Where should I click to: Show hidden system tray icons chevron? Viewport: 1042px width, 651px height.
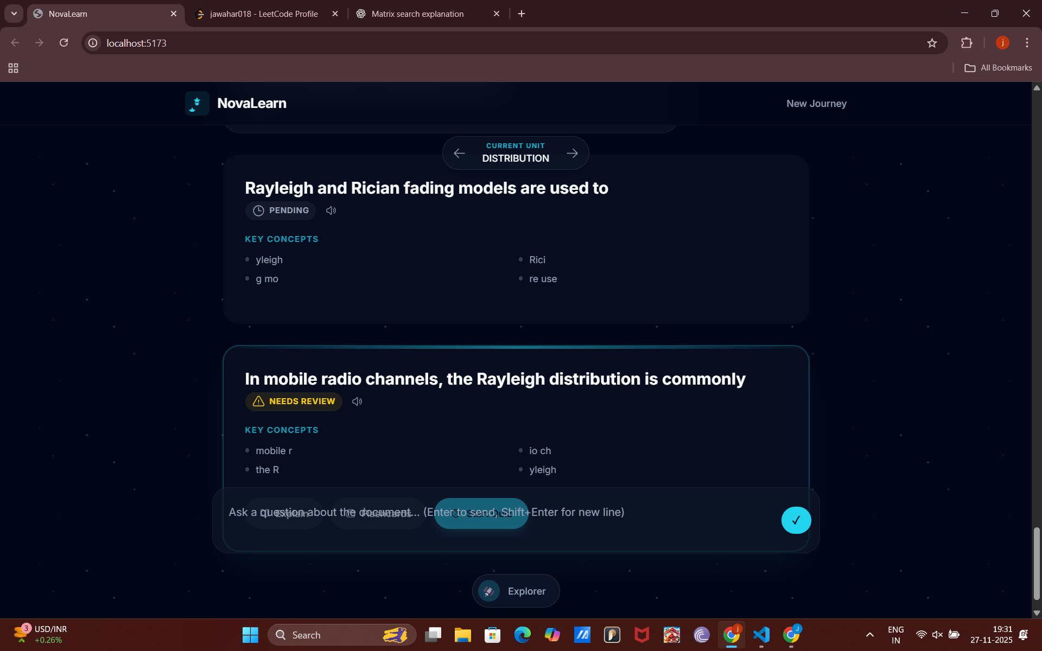pyautogui.click(x=869, y=635)
